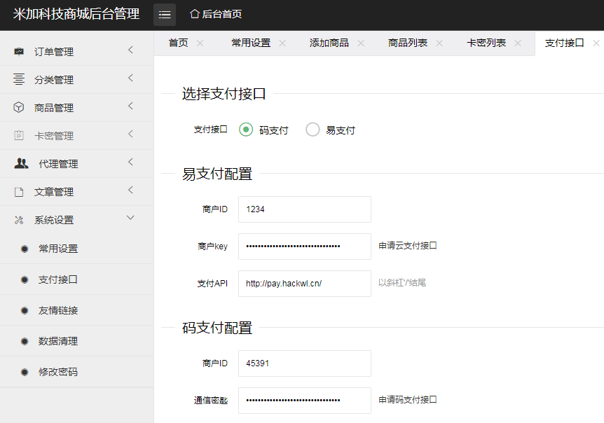Viewport: 604px width, 423px height.
Task: Open the 申请云支付接口 link
Action: tap(408, 246)
